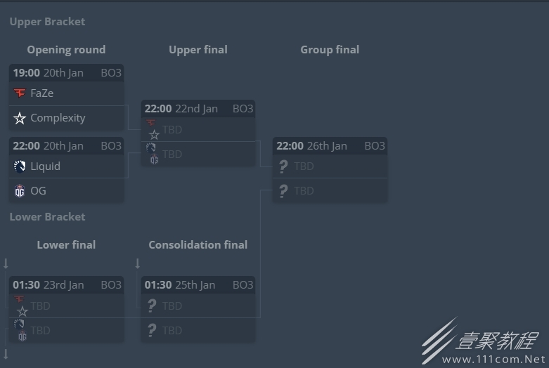Click top question mark in Consolidation final match
The height and width of the screenshot is (368, 549).
152,305
